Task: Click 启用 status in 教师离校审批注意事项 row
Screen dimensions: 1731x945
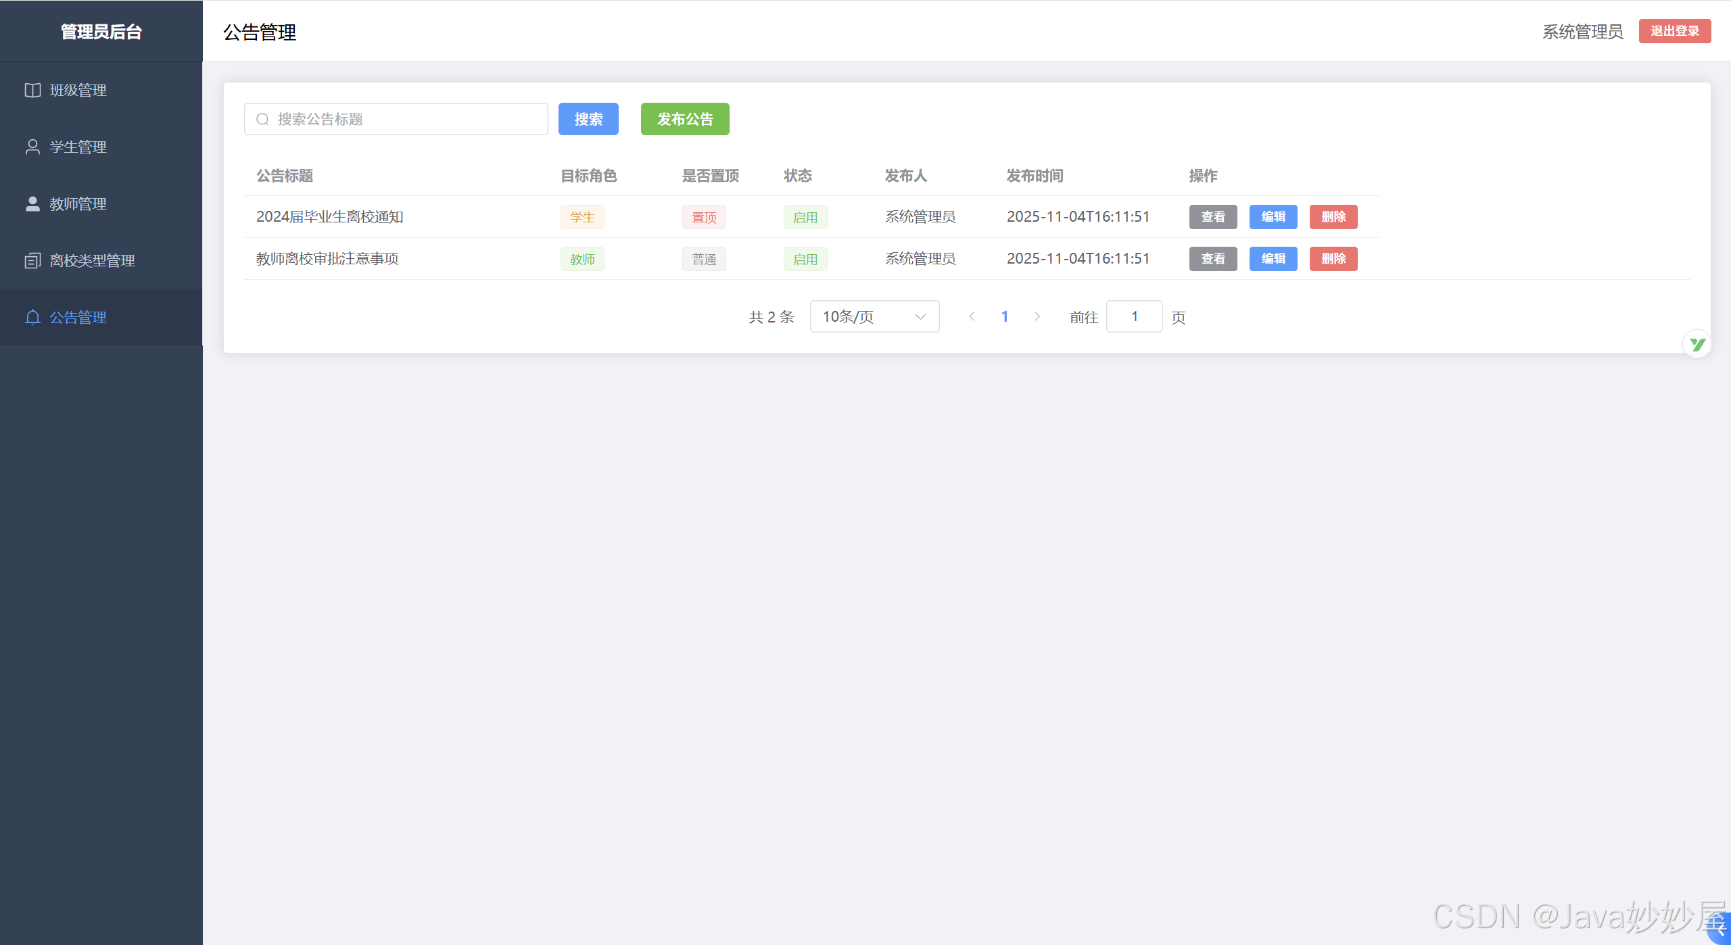Action: pyautogui.click(x=805, y=259)
